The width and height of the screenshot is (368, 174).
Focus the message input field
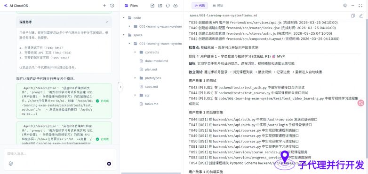pos(60,154)
